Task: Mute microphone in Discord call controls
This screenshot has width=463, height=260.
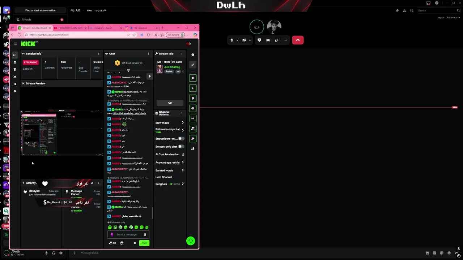Action: pos(232,40)
